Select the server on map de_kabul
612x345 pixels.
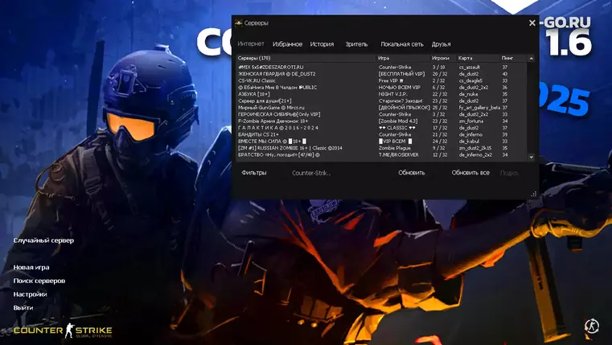[381, 142]
